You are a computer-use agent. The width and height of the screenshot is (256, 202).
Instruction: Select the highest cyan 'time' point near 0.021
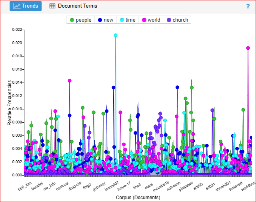pos(116,35)
